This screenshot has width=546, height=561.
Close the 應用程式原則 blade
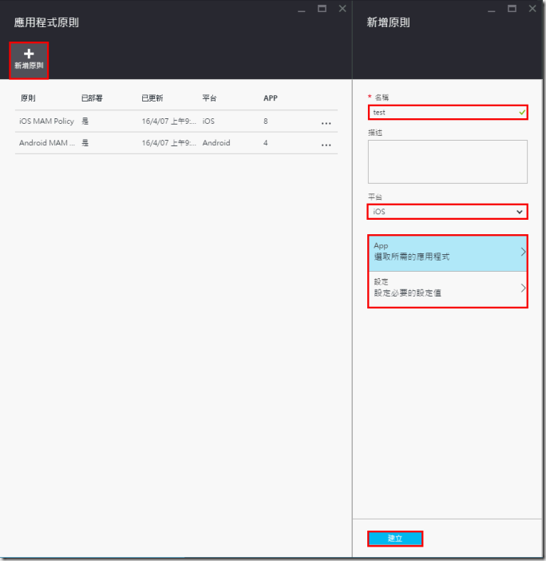click(x=342, y=9)
